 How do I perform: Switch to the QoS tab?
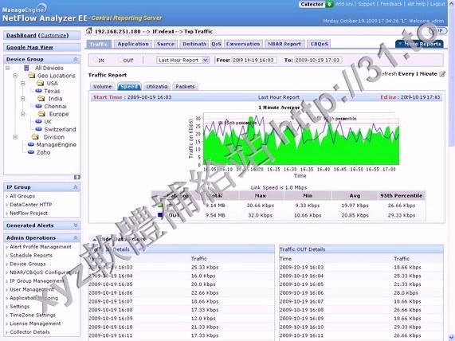(x=216, y=44)
